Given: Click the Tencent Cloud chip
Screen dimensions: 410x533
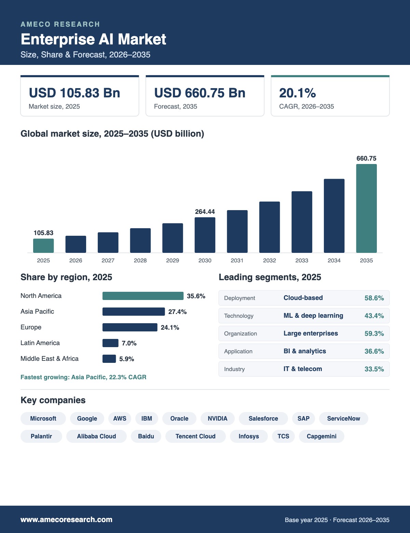Looking at the screenshot, I should 195,436.
